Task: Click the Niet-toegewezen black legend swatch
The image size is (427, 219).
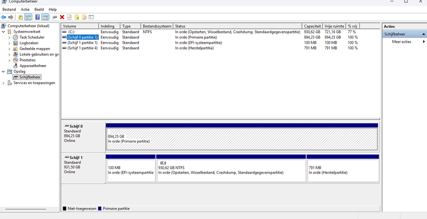Action: tap(65, 209)
